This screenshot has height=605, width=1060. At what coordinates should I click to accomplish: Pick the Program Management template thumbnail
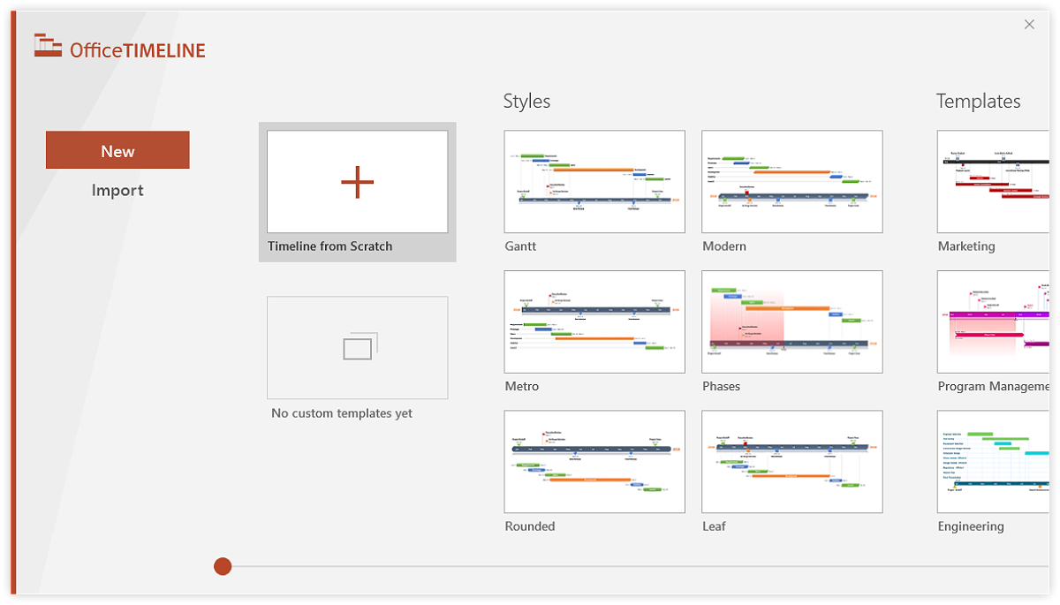click(x=994, y=321)
